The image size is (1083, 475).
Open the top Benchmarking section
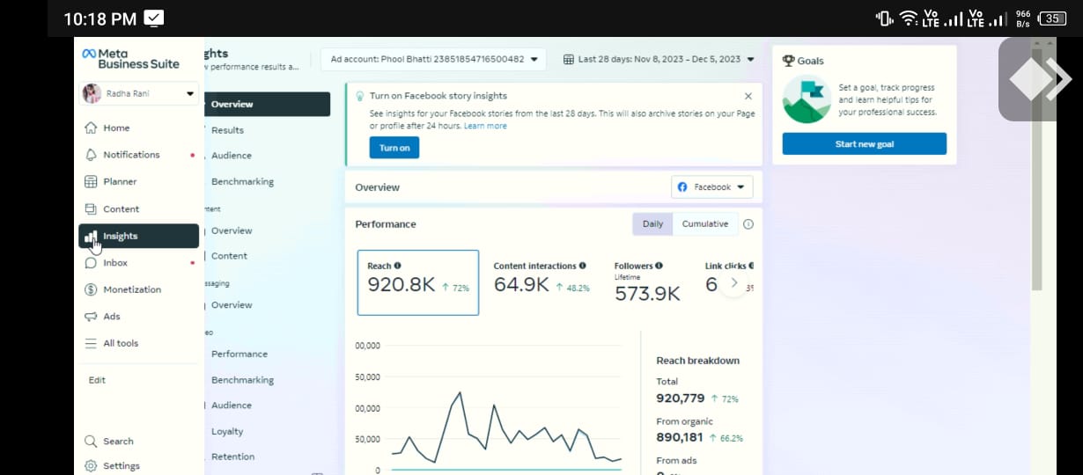point(242,182)
